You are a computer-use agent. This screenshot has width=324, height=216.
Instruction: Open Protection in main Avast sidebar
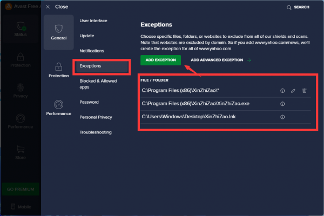tap(21, 60)
